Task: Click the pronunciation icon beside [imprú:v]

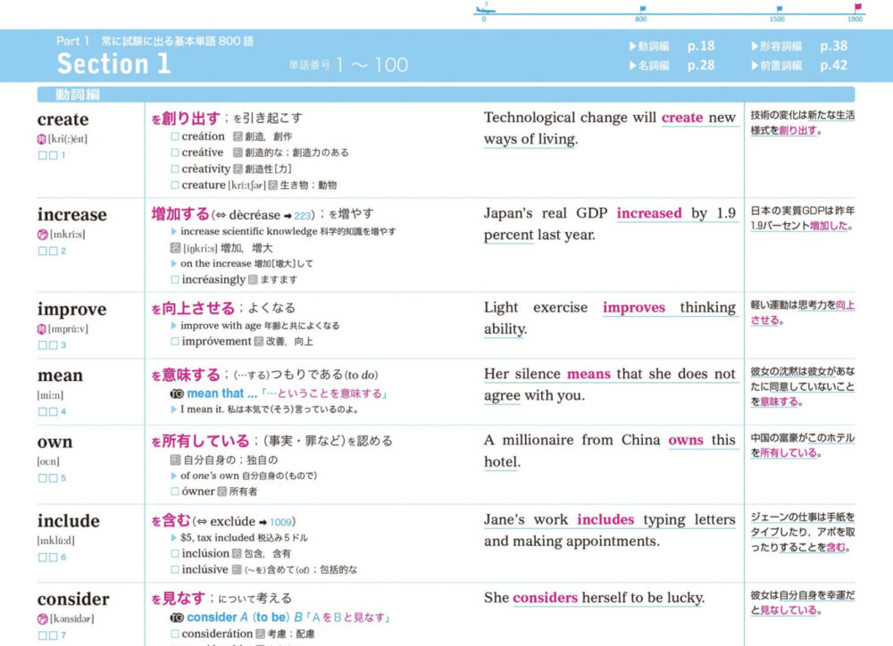Action: coord(42,329)
